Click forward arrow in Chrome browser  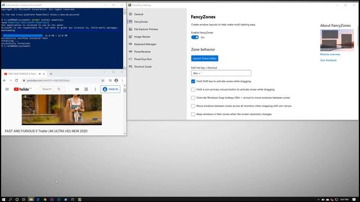point(10,80)
